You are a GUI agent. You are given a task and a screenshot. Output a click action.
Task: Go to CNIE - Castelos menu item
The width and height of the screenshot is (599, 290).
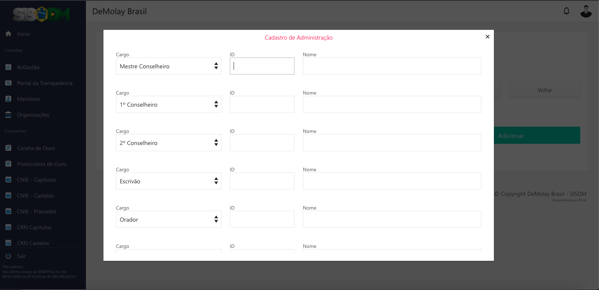pyautogui.click(x=35, y=196)
